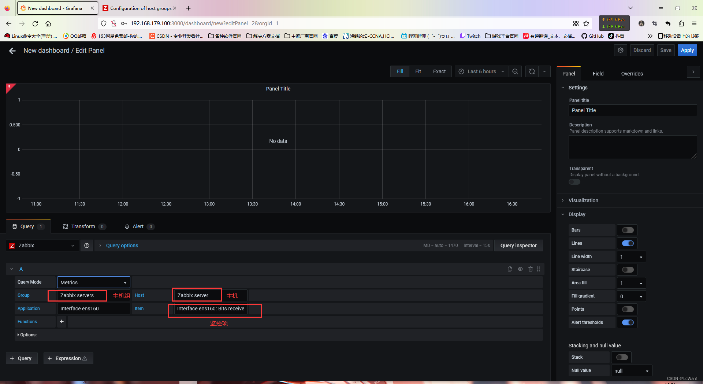Click the browser back arrow
Viewport: 703px width, 384px height.
click(x=9, y=23)
